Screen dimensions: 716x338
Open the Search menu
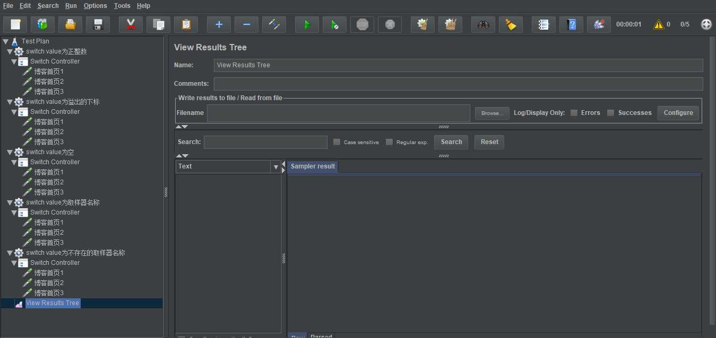(x=48, y=6)
